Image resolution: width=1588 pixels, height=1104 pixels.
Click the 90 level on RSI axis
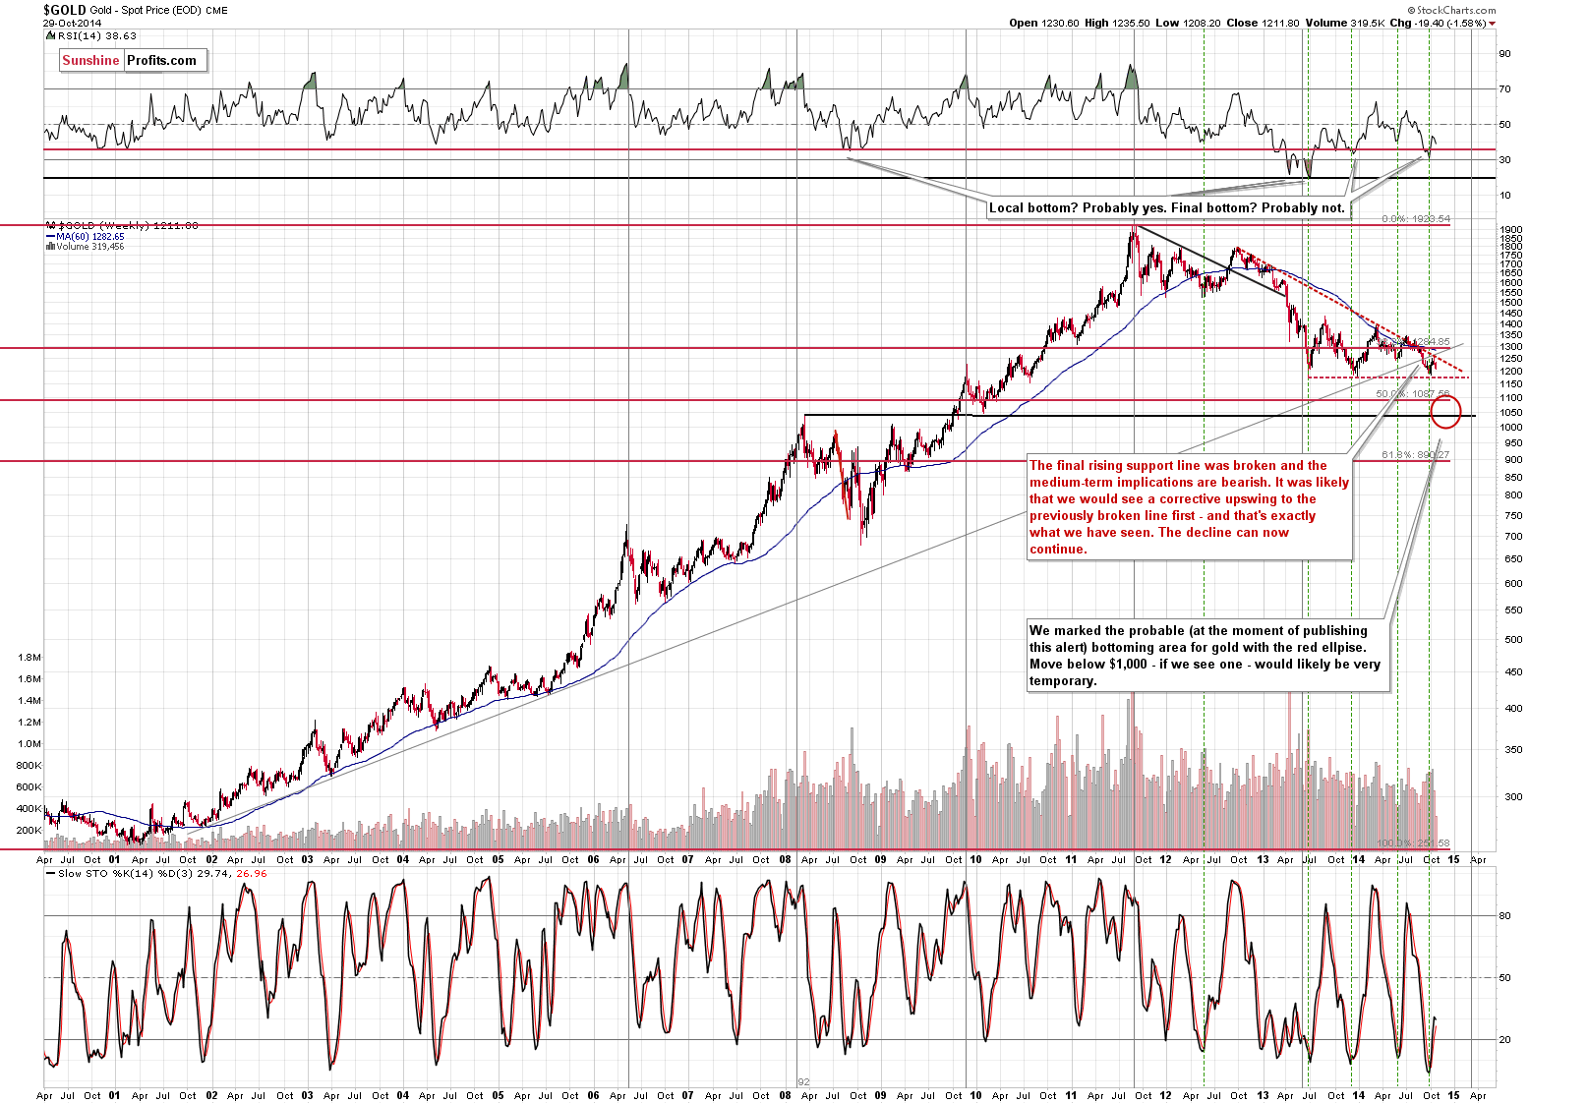coord(1505,54)
